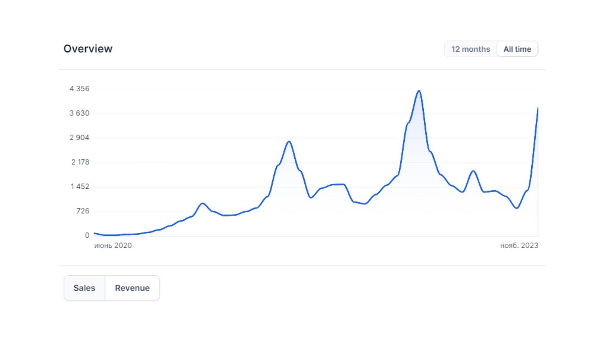Image resolution: width=604 pixels, height=340 pixels.
Task: Select the All time range
Action: (517, 49)
